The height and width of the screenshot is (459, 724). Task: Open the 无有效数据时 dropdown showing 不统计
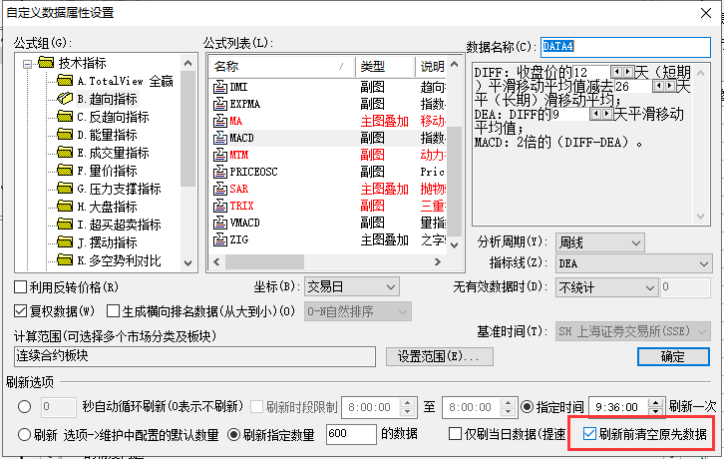click(606, 287)
